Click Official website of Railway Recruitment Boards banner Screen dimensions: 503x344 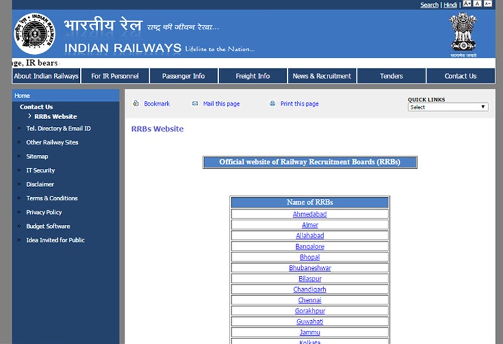(310, 162)
